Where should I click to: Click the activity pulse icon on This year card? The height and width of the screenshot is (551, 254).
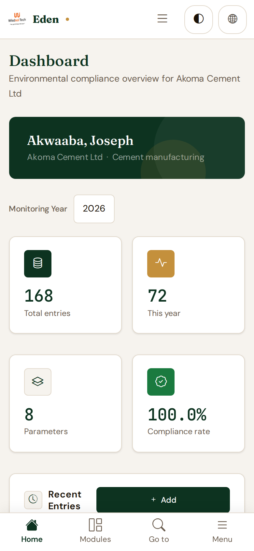[x=161, y=264]
